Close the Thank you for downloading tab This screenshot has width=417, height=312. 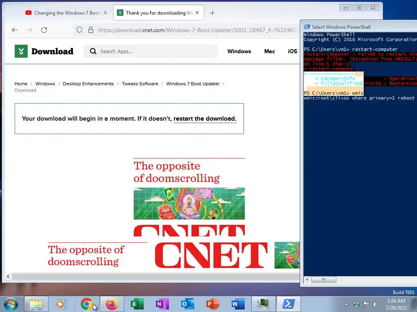[x=197, y=13]
